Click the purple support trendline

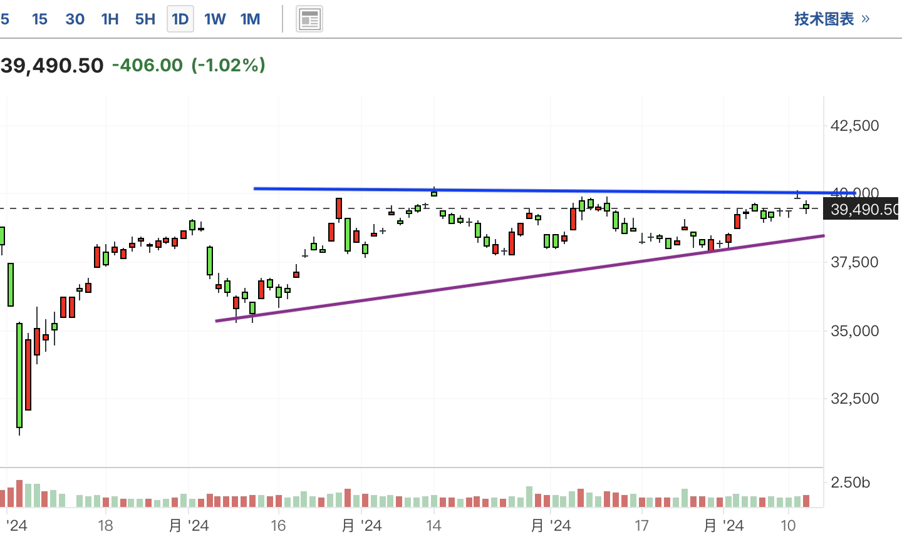click(x=520, y=279)
